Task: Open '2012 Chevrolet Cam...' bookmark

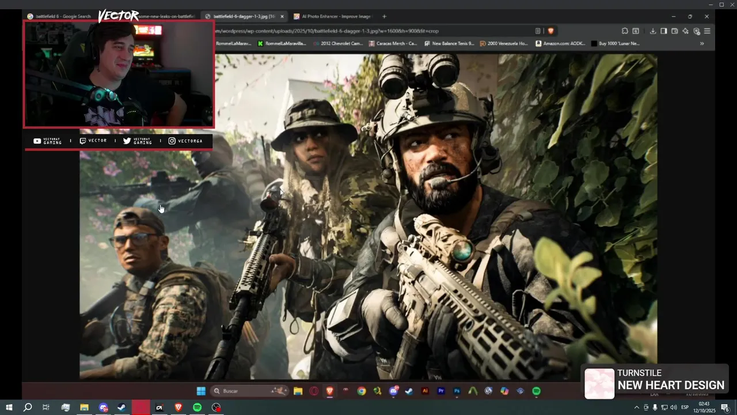Action: tap(338, 43)
